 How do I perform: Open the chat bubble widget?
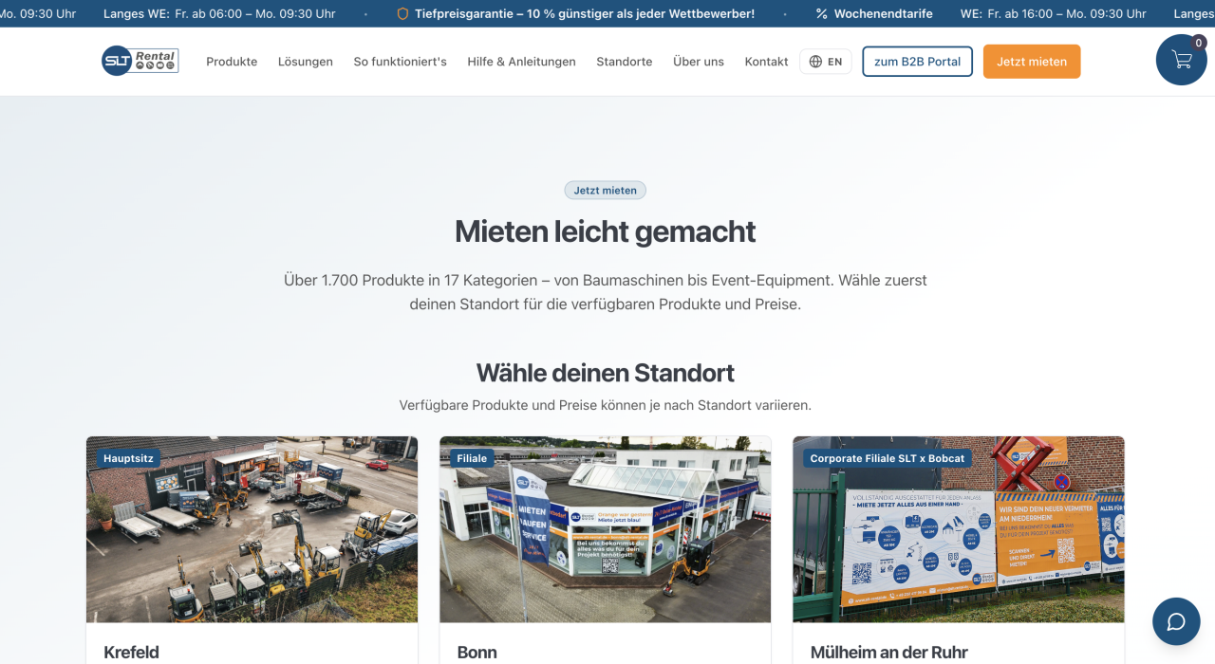1176,621
